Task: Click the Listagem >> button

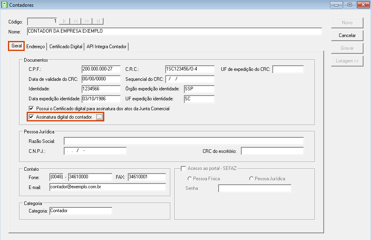Action: [347, 61]
